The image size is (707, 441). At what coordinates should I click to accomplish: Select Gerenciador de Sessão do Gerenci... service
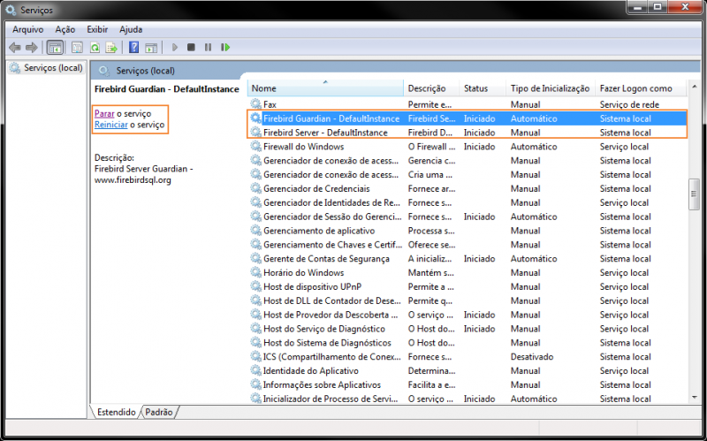click(x=468, y=217)
